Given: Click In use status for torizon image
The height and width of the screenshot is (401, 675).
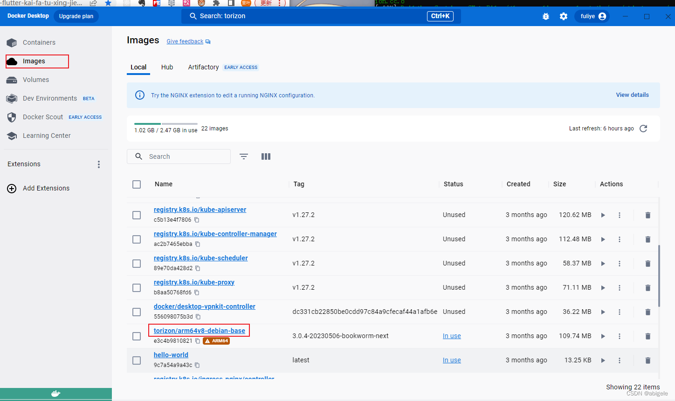Looking at the screenshot, I should tap(452, 336).
